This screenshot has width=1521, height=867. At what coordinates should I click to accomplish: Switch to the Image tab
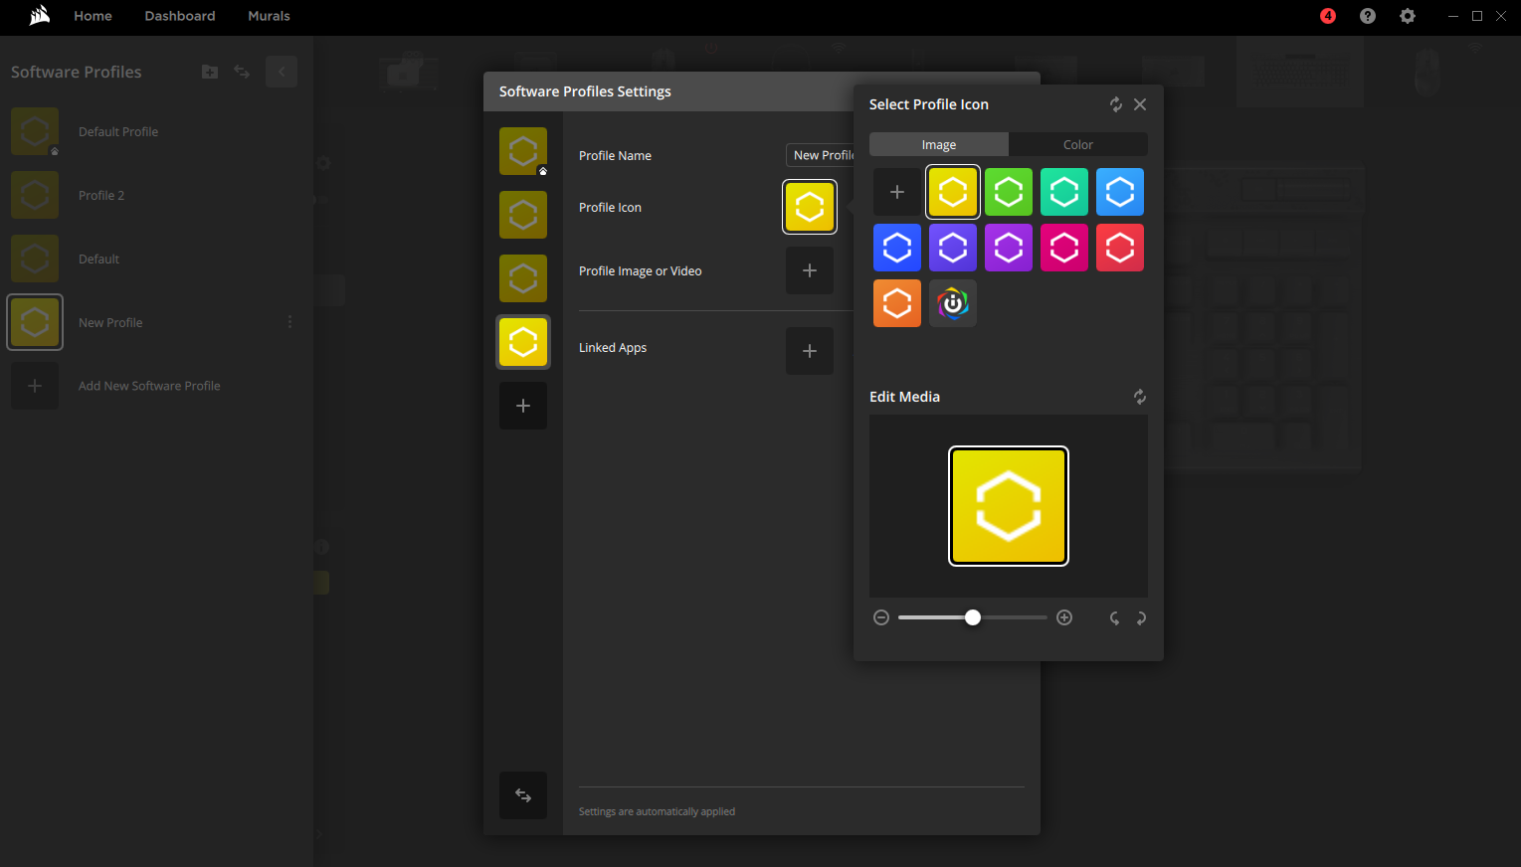938,144
